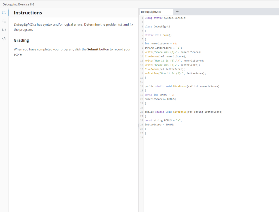
Task: Click GiveBonus(ref int numericScore) method signature
Action: coord(182,86)
